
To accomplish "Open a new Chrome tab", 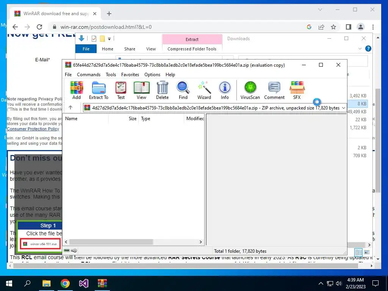I will [x=109, y=14].
